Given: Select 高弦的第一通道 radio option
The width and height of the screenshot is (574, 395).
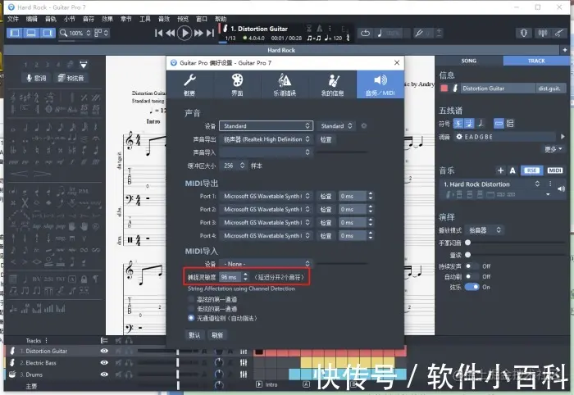Looking at the screenshot, I should pos(191,299).
